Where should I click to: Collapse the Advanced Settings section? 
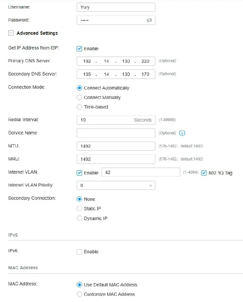pos(11,33)
